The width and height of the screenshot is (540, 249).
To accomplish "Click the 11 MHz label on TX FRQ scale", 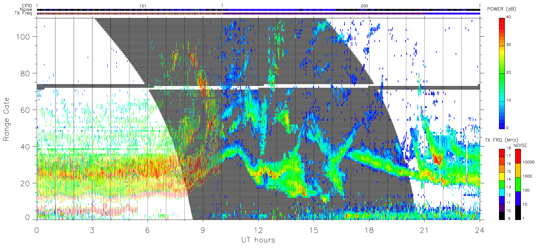I will click(x=508, y=203).
